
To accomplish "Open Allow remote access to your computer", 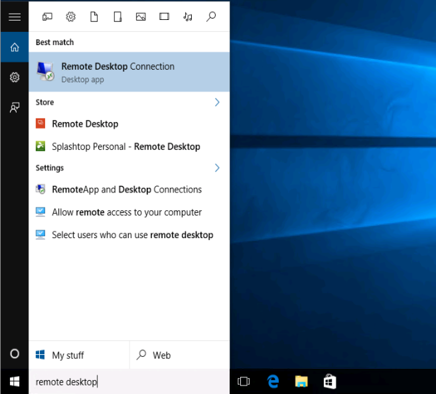I will pos(126,212).
